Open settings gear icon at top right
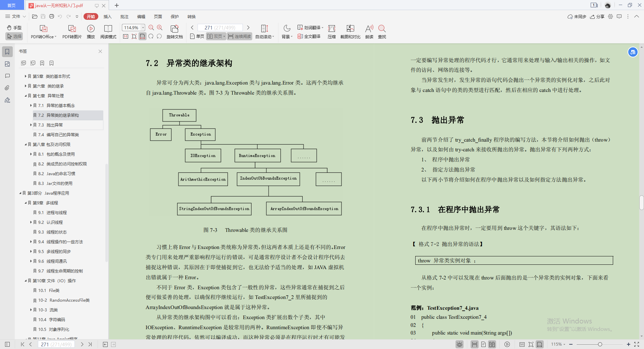 610,16
